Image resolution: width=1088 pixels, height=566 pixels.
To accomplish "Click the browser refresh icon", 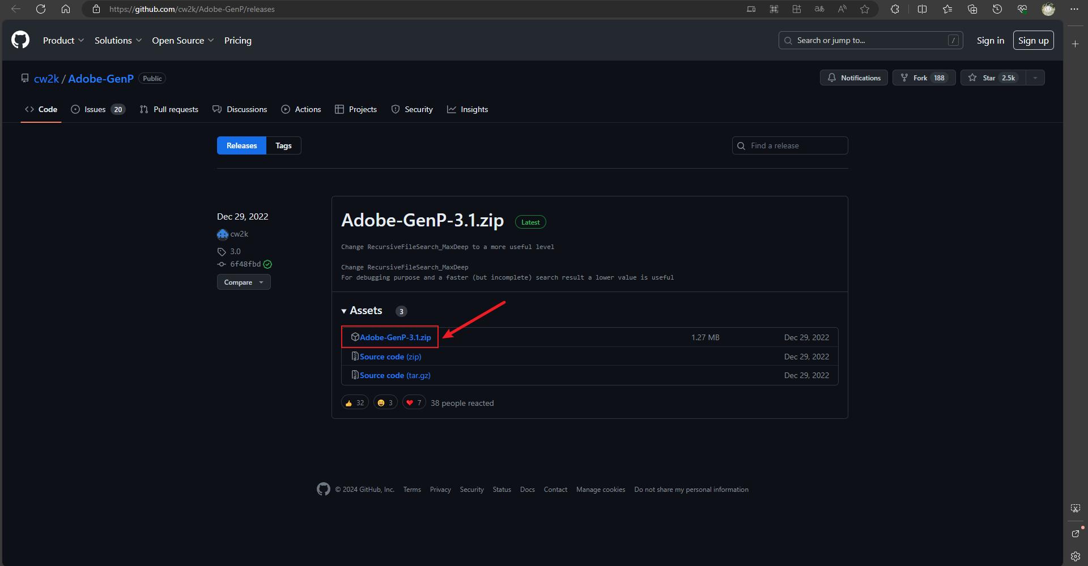I will tap(41, 9).
